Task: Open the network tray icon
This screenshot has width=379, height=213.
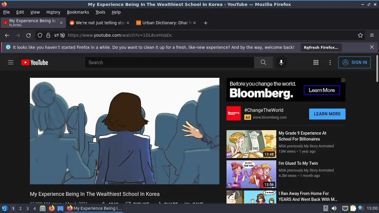Action: 345,208
